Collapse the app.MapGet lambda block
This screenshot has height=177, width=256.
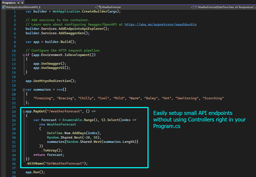tap(24, 112)
